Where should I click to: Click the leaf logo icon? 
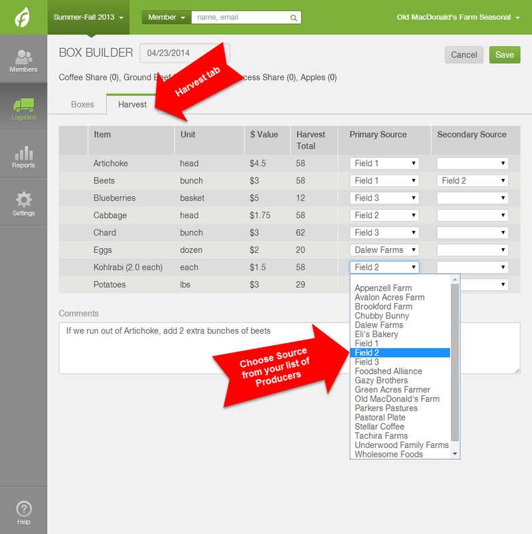coord(23,17)
